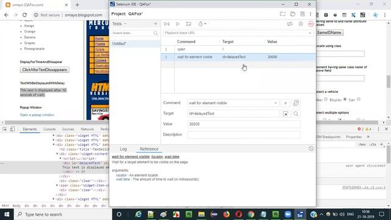Select the 'wait for element visible' row
The height and width of the screenshot is (220, 391).
[x=238, y=57]
